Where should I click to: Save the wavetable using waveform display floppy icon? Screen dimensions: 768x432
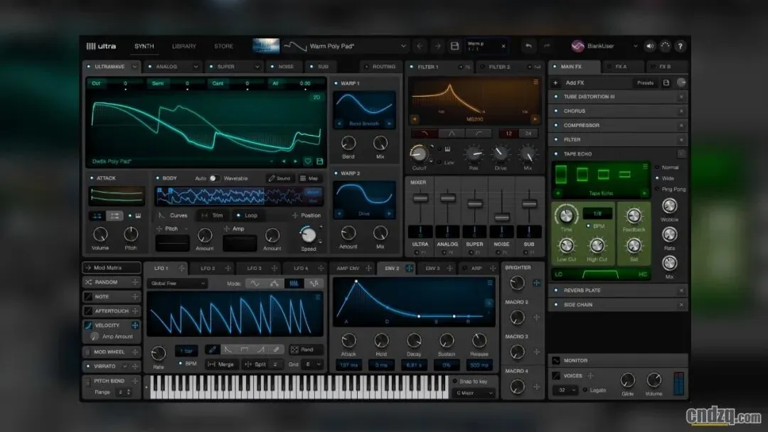[320, 161]
